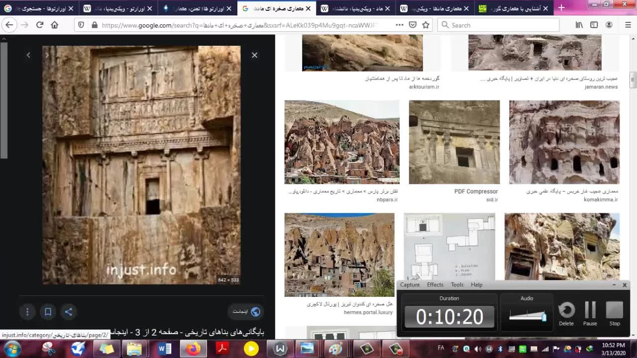
Task: Toggle Firefox sidebar view
Action: pyautogui.click(x=594, y=25)
